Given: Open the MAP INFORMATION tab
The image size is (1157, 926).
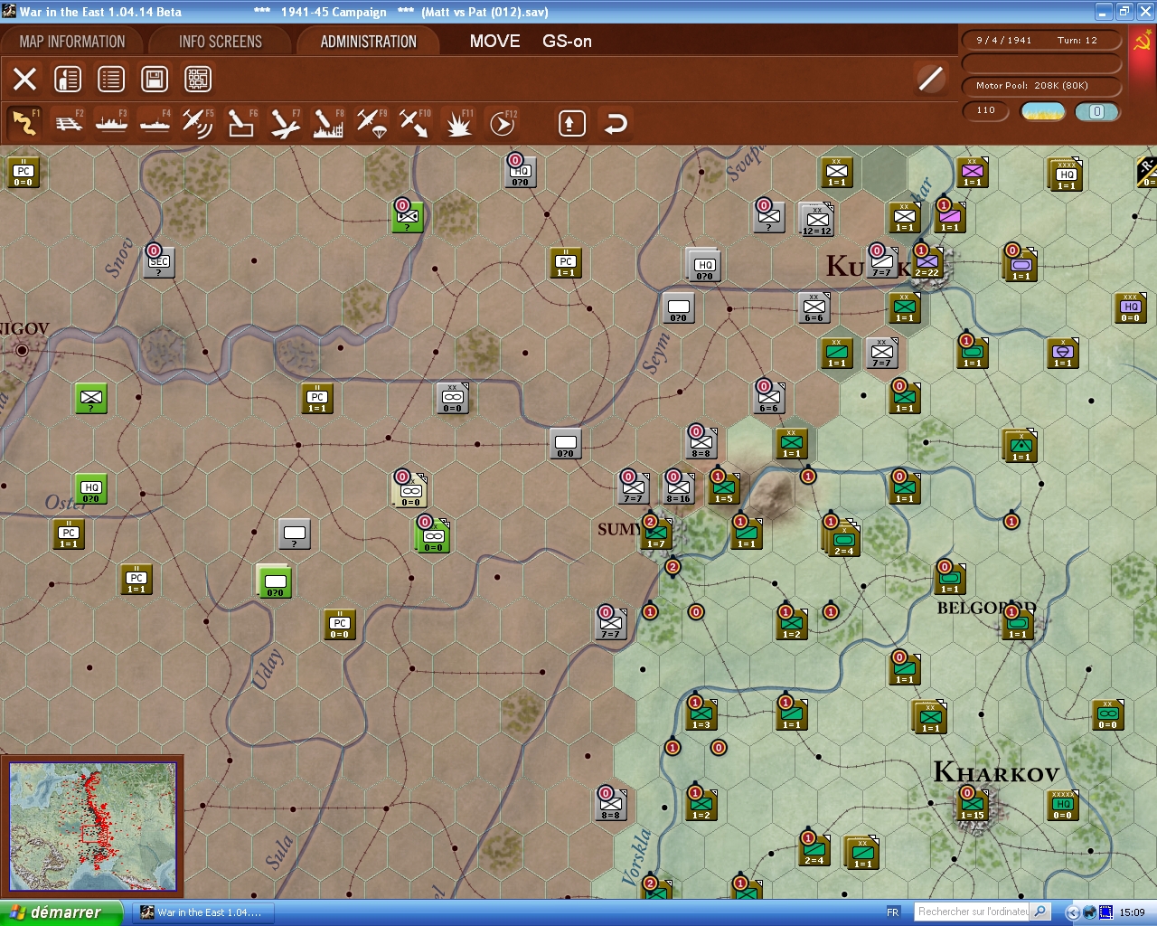Looking at the screenshot, I should [72, 42].
